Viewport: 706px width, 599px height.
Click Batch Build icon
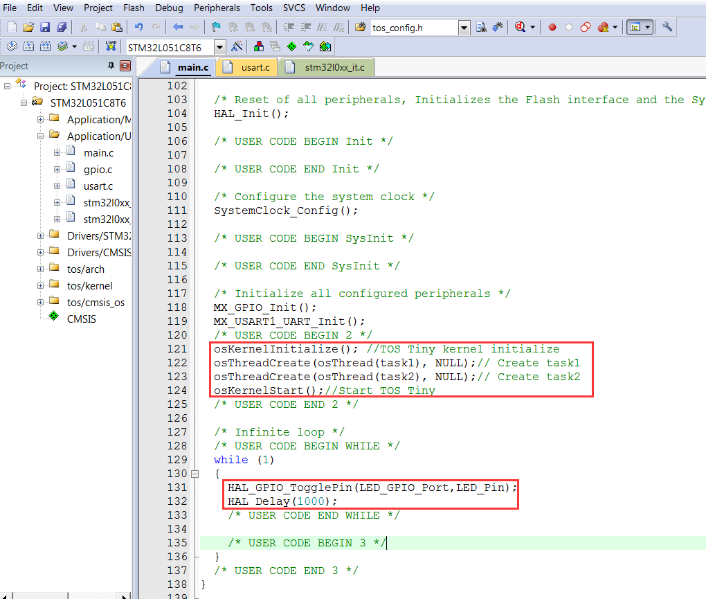[x=62, y=46]
